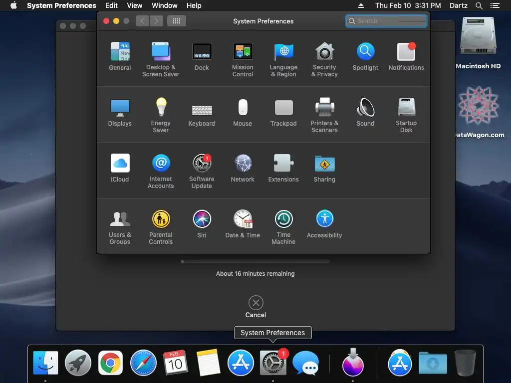
Task: Open Desktop & Screen Saver preferences
Action: tap(161, 60)
